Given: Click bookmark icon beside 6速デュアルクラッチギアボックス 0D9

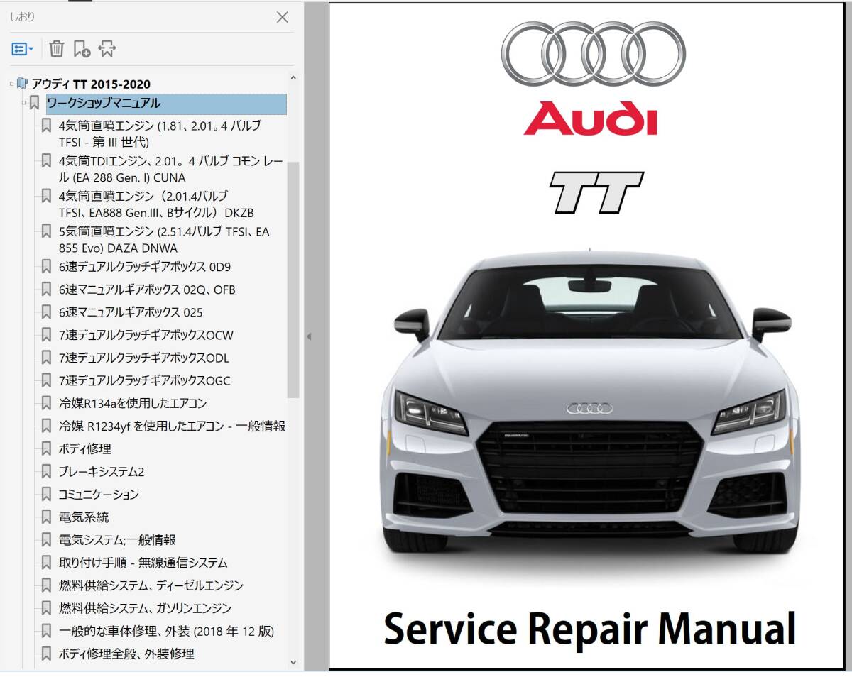Looking at the screenshot, I should point(46,267).
